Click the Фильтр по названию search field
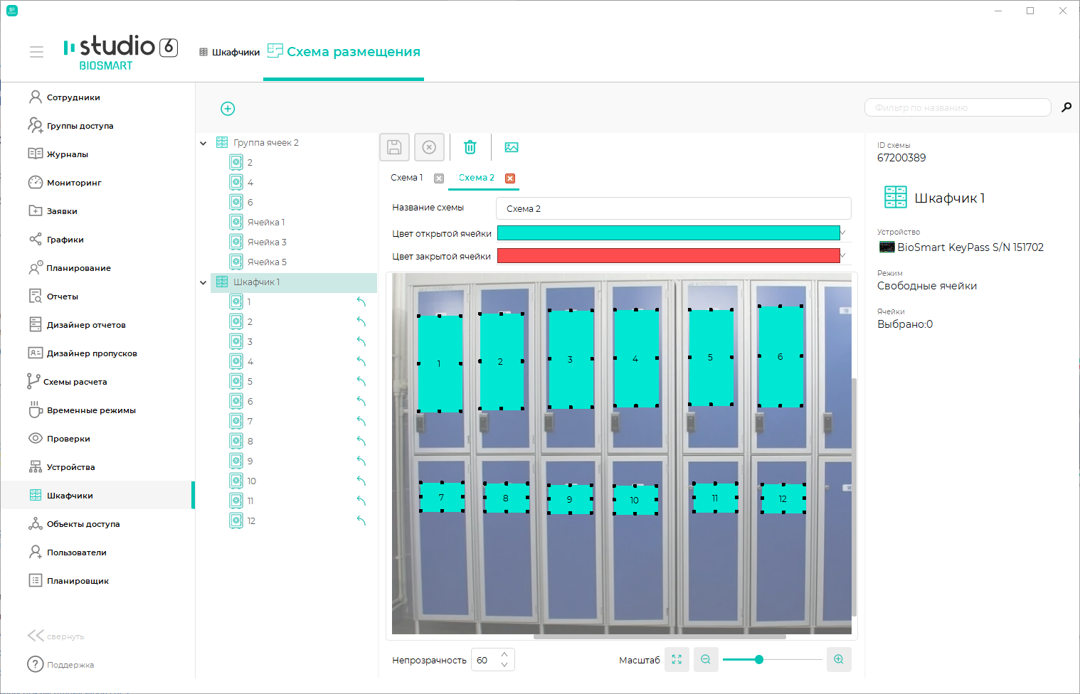This screenshot has height=694, width=1080. 958,107
